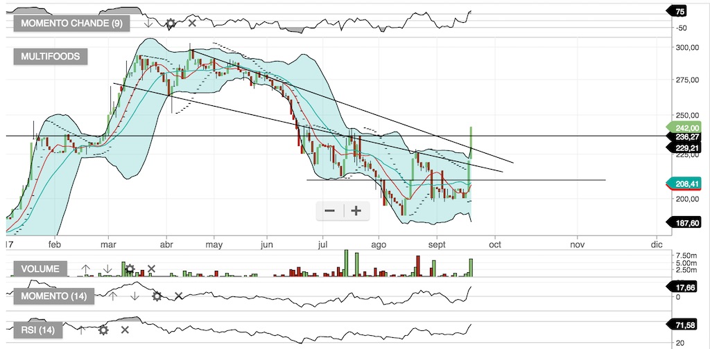The image size is (710, 349).
Task: Remove Momento (14) indicator with X
Action: click(x=178, y=296)
